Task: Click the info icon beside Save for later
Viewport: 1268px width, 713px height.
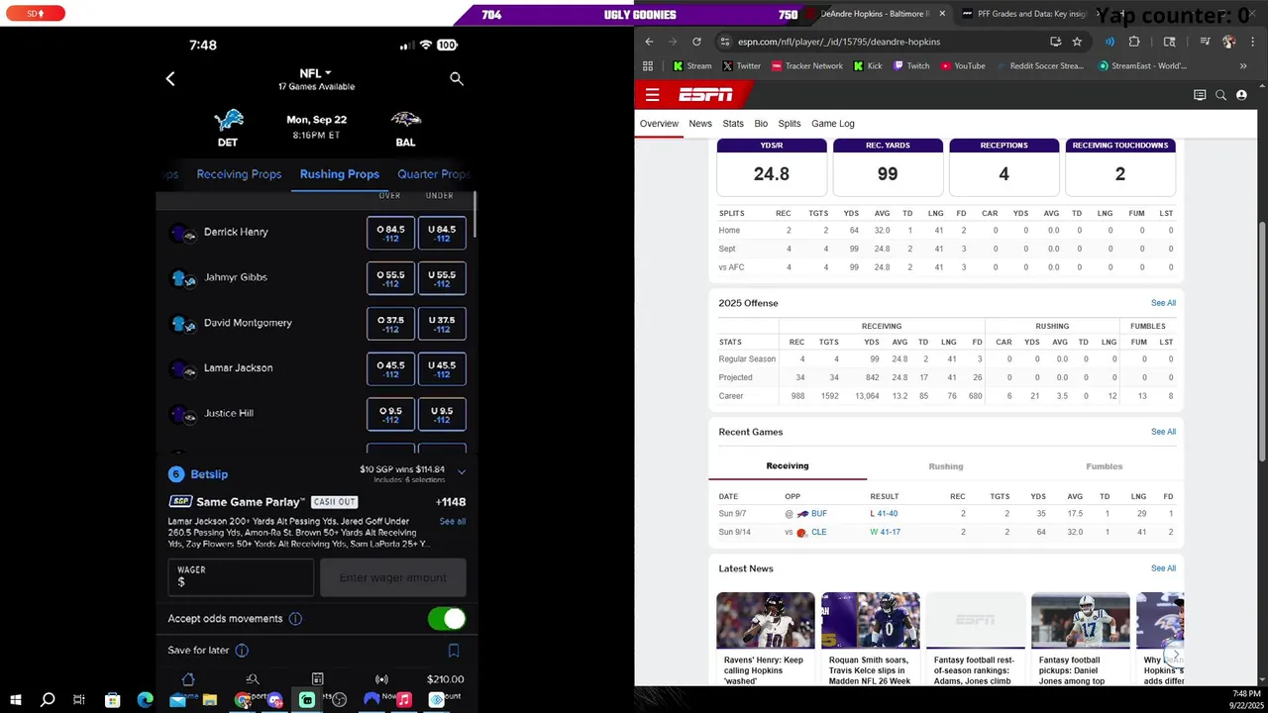Action: (x=242, y=651)
